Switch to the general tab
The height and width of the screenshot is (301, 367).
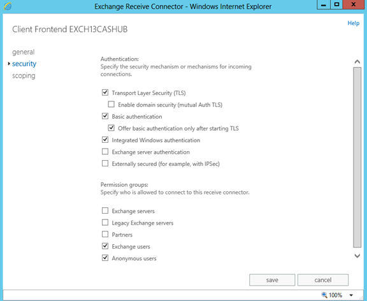pyautogui.click(x=23, y=52)
